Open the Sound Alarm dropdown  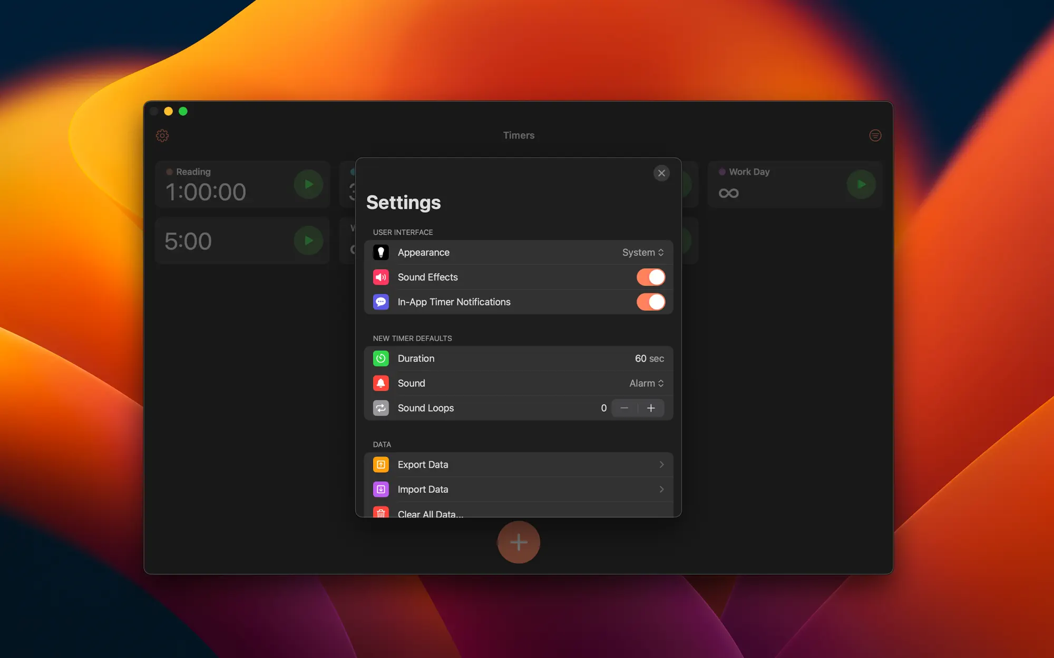tap(646, 384)
